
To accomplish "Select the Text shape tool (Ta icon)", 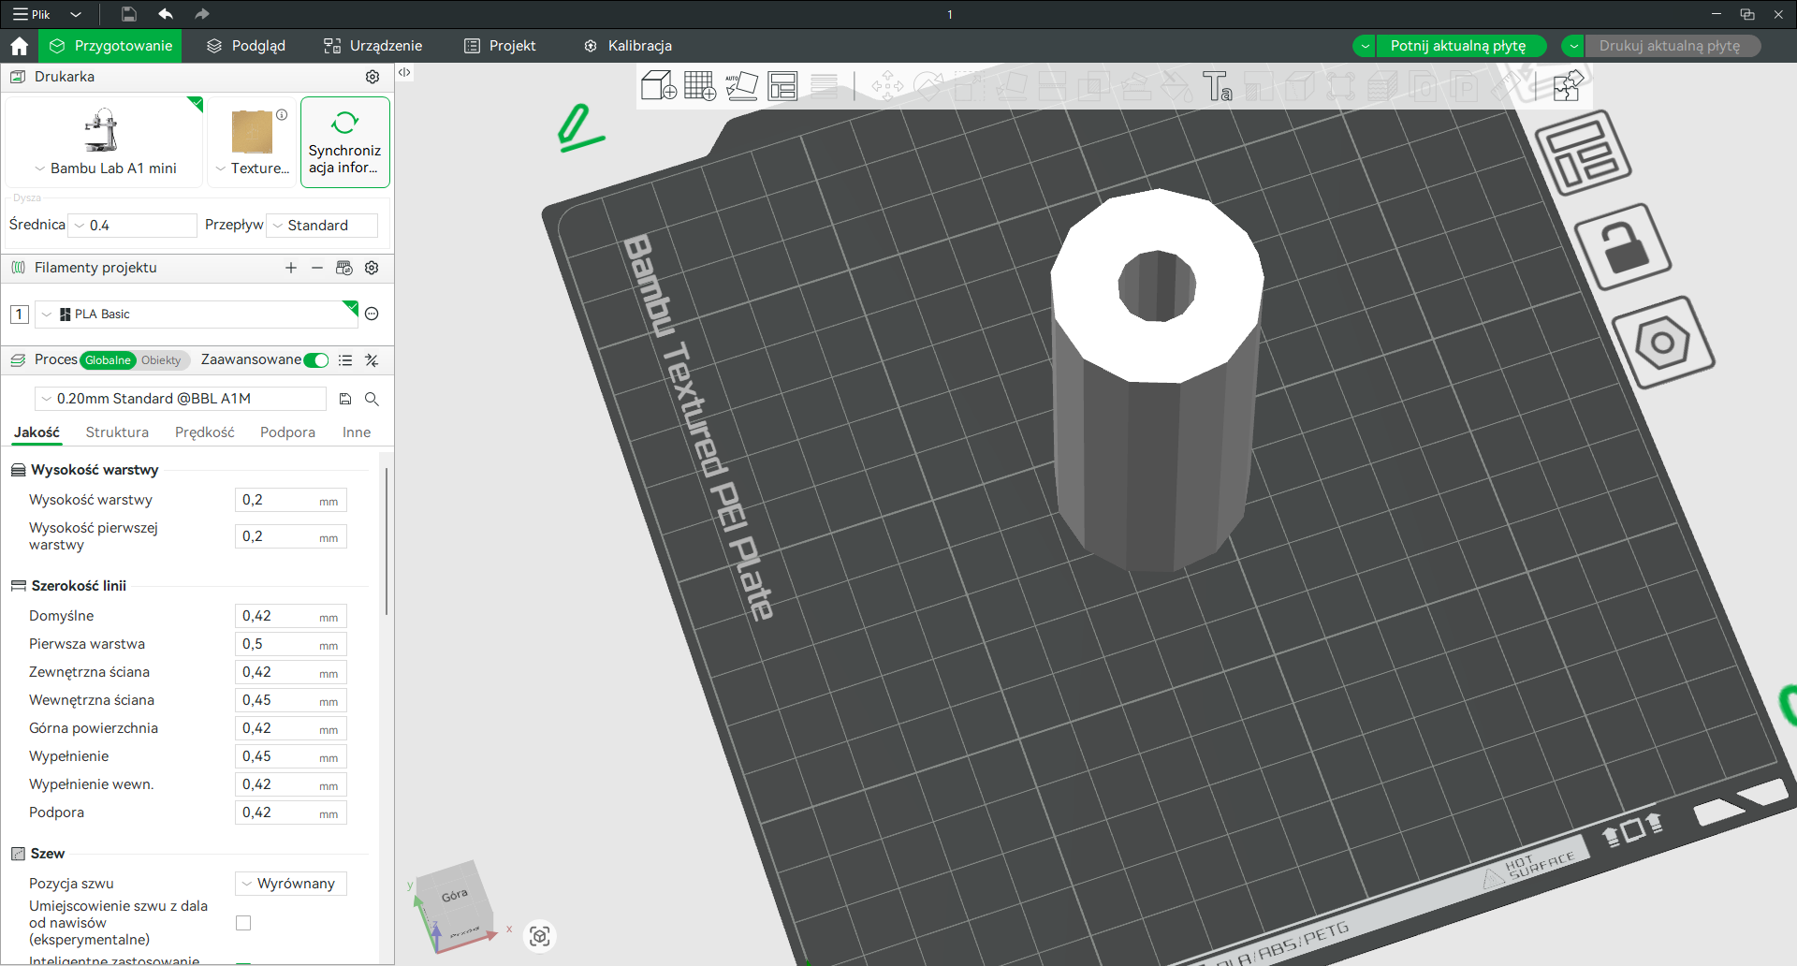I will pyautogui.click(x=1217, y=86).
